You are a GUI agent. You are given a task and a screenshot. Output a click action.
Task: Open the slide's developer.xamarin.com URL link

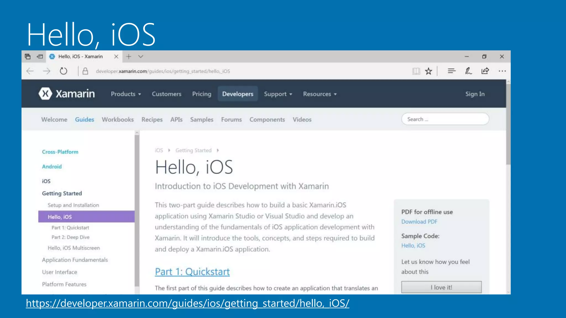click(188, 303)
